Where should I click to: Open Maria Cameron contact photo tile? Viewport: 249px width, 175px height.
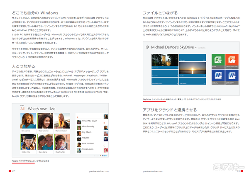click(45, 122)
